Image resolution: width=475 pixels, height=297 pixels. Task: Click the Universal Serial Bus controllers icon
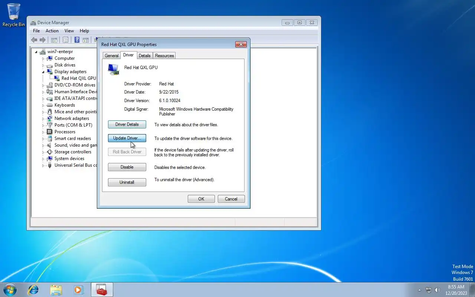[50, 165]
